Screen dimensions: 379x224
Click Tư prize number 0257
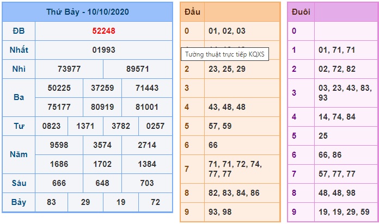point(155,126)
